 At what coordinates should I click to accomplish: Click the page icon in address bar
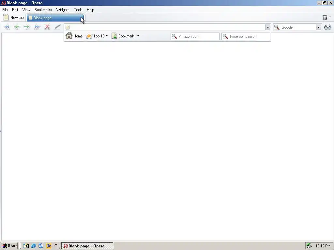pos(68,27)
